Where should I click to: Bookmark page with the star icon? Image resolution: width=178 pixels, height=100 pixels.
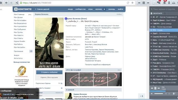point(132,3)
